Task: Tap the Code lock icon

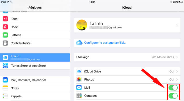Action: point(5,27)
